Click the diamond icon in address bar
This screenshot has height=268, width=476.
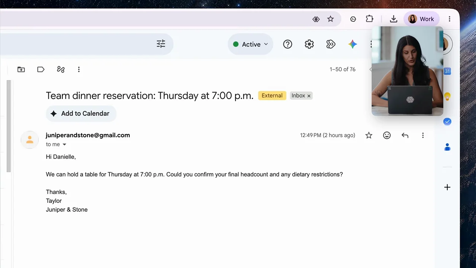click(x=316, y=19)
